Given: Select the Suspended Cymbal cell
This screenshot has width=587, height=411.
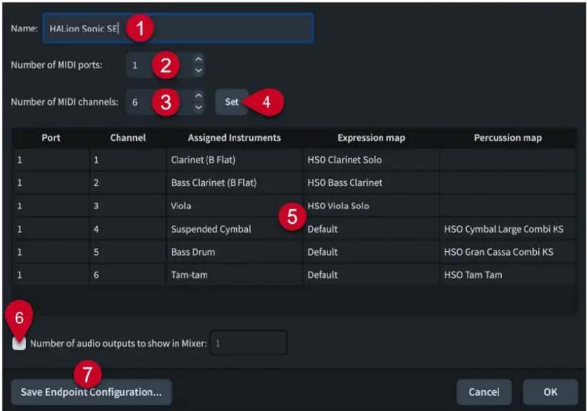Looking at the screenshot, I should 234,229.
